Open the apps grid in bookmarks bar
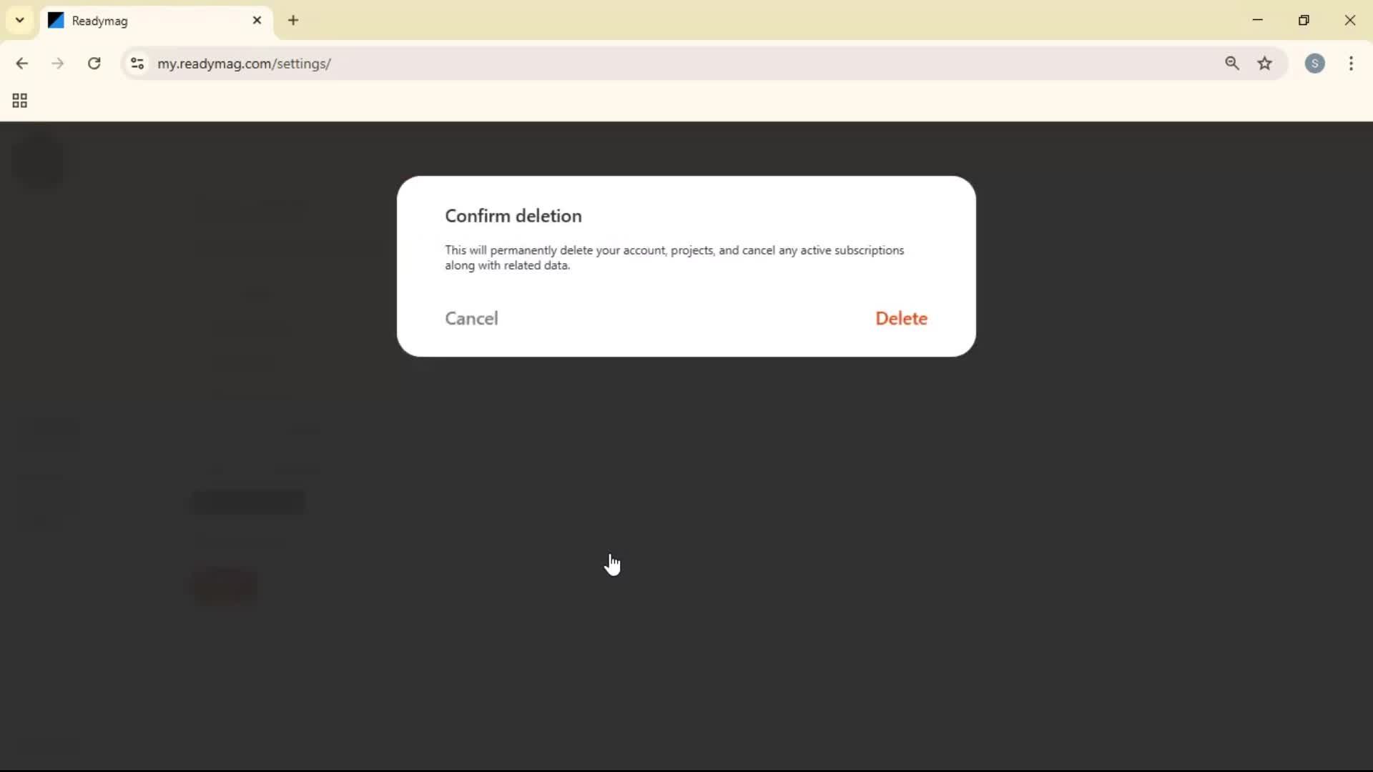 (19, 101)
